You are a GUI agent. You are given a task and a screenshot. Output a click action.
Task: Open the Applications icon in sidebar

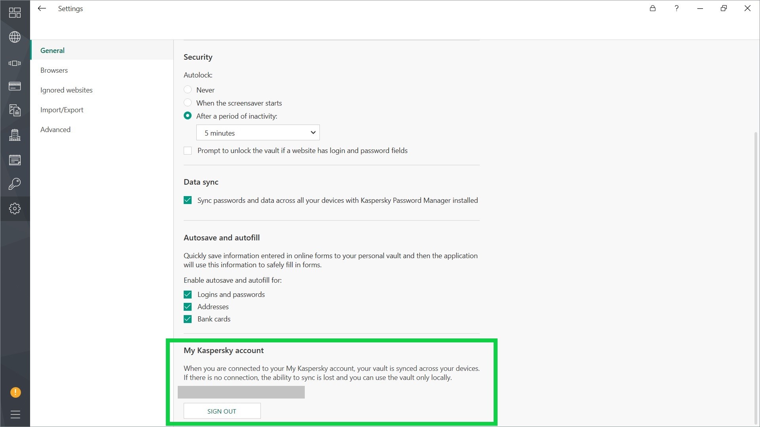[x=15, y=63]
